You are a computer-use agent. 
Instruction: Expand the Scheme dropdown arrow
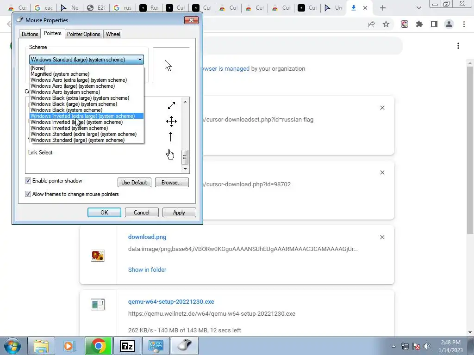(140, 60)
